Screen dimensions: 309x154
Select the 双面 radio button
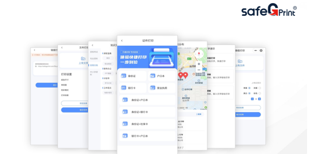pyautogui.click(x=260, y=88)
